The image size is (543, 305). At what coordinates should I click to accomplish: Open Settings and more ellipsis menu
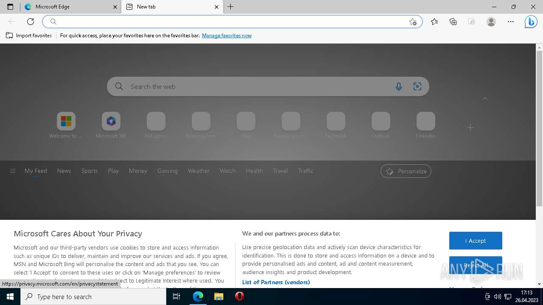coord(511,22)
